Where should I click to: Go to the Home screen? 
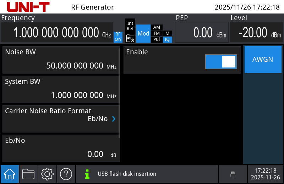(x=10, y=174)
